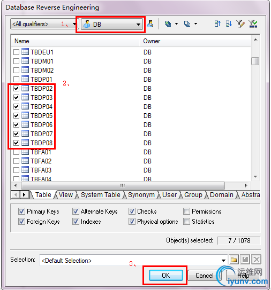Click the OK button
This screenshot has width=271, height=290.
point(165,276)
